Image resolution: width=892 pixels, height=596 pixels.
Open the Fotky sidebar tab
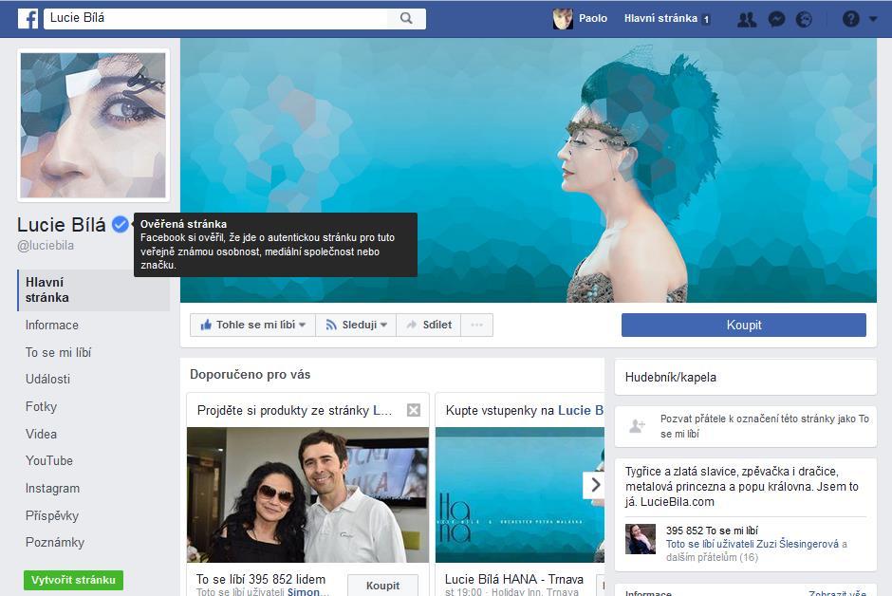tap(41, 406)
